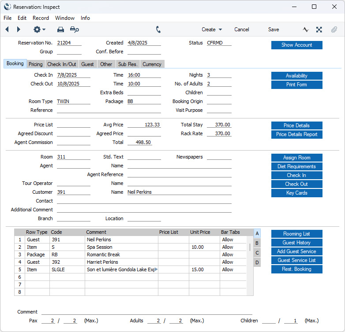This screenshot has height=332, width=345.
Task: Click the Check In date field
Action: (x=74, y=75)
